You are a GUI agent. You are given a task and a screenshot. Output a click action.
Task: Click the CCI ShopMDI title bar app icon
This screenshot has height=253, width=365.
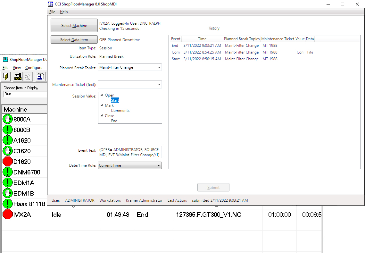point(51,4)
